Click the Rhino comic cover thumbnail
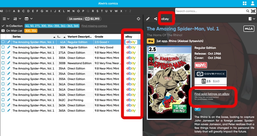This screenshot has width=257, height=136. 169,83
